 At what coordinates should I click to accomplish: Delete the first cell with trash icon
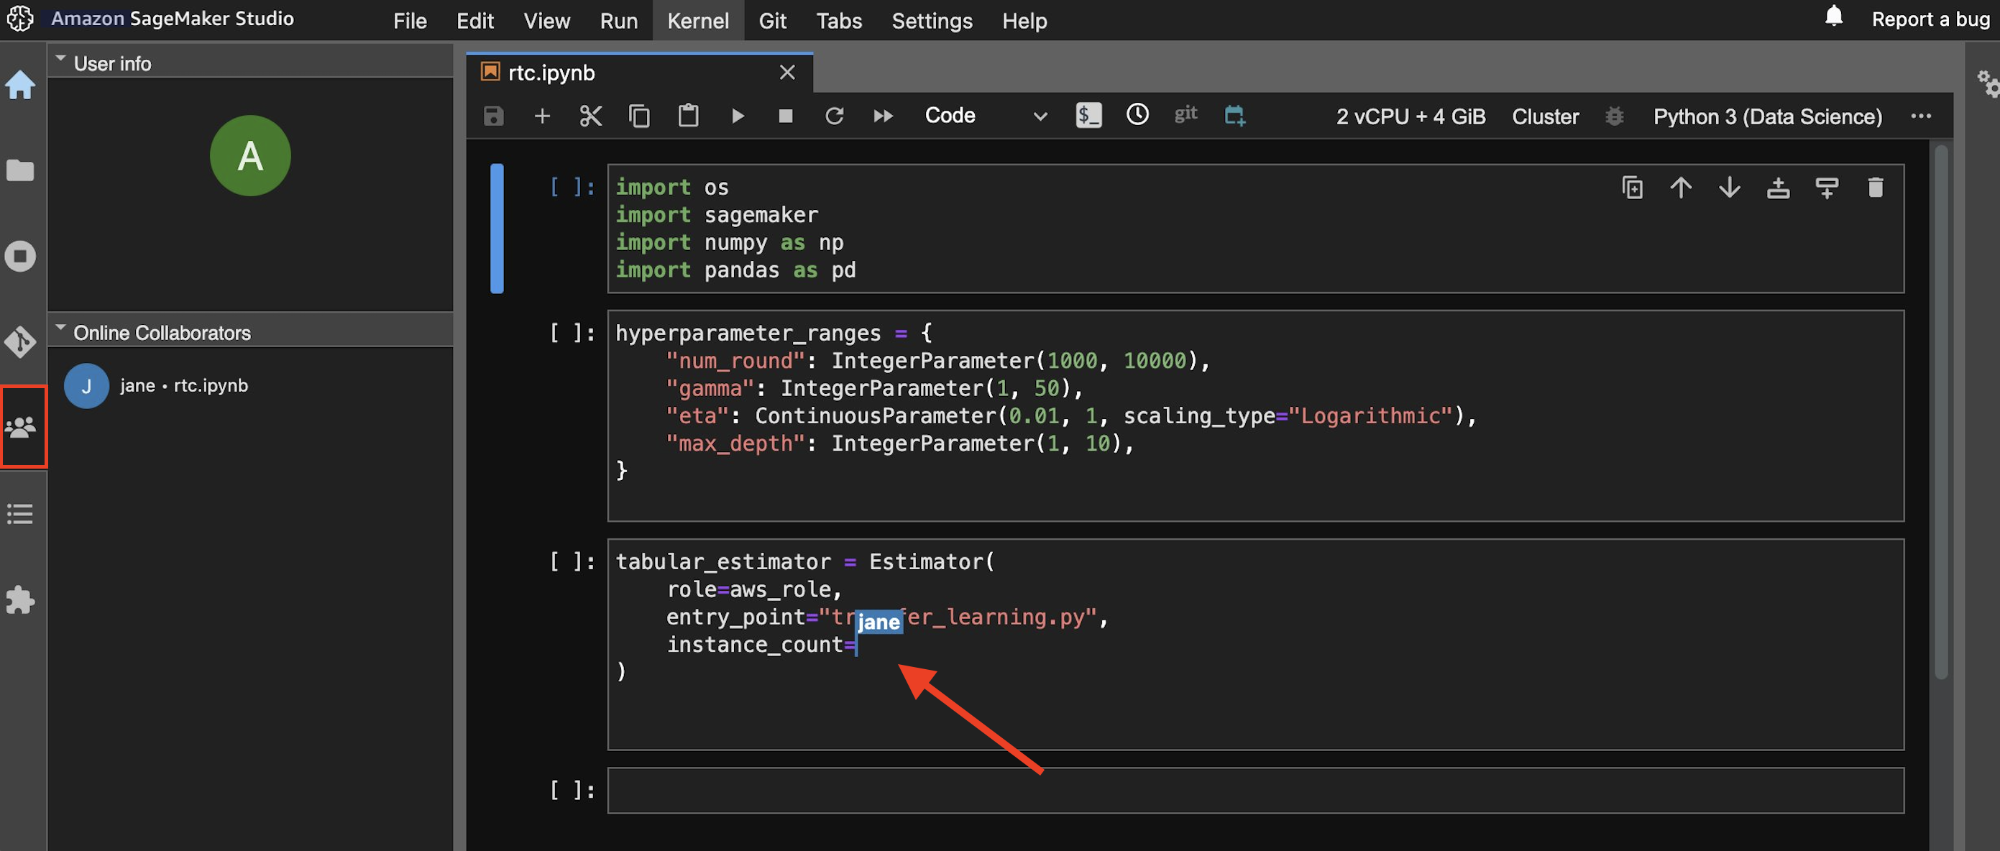coord(1875,187)
